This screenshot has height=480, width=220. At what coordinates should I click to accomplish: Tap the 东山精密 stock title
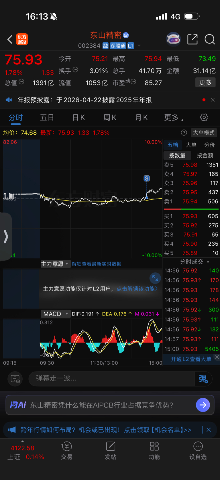[106, 35]
